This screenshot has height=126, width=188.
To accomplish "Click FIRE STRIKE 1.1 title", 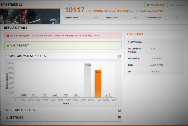I will tap(12, 5).
